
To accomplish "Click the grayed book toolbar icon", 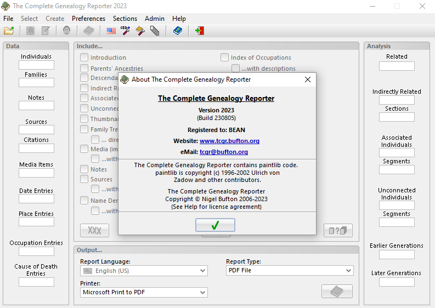I will [89, 31].
